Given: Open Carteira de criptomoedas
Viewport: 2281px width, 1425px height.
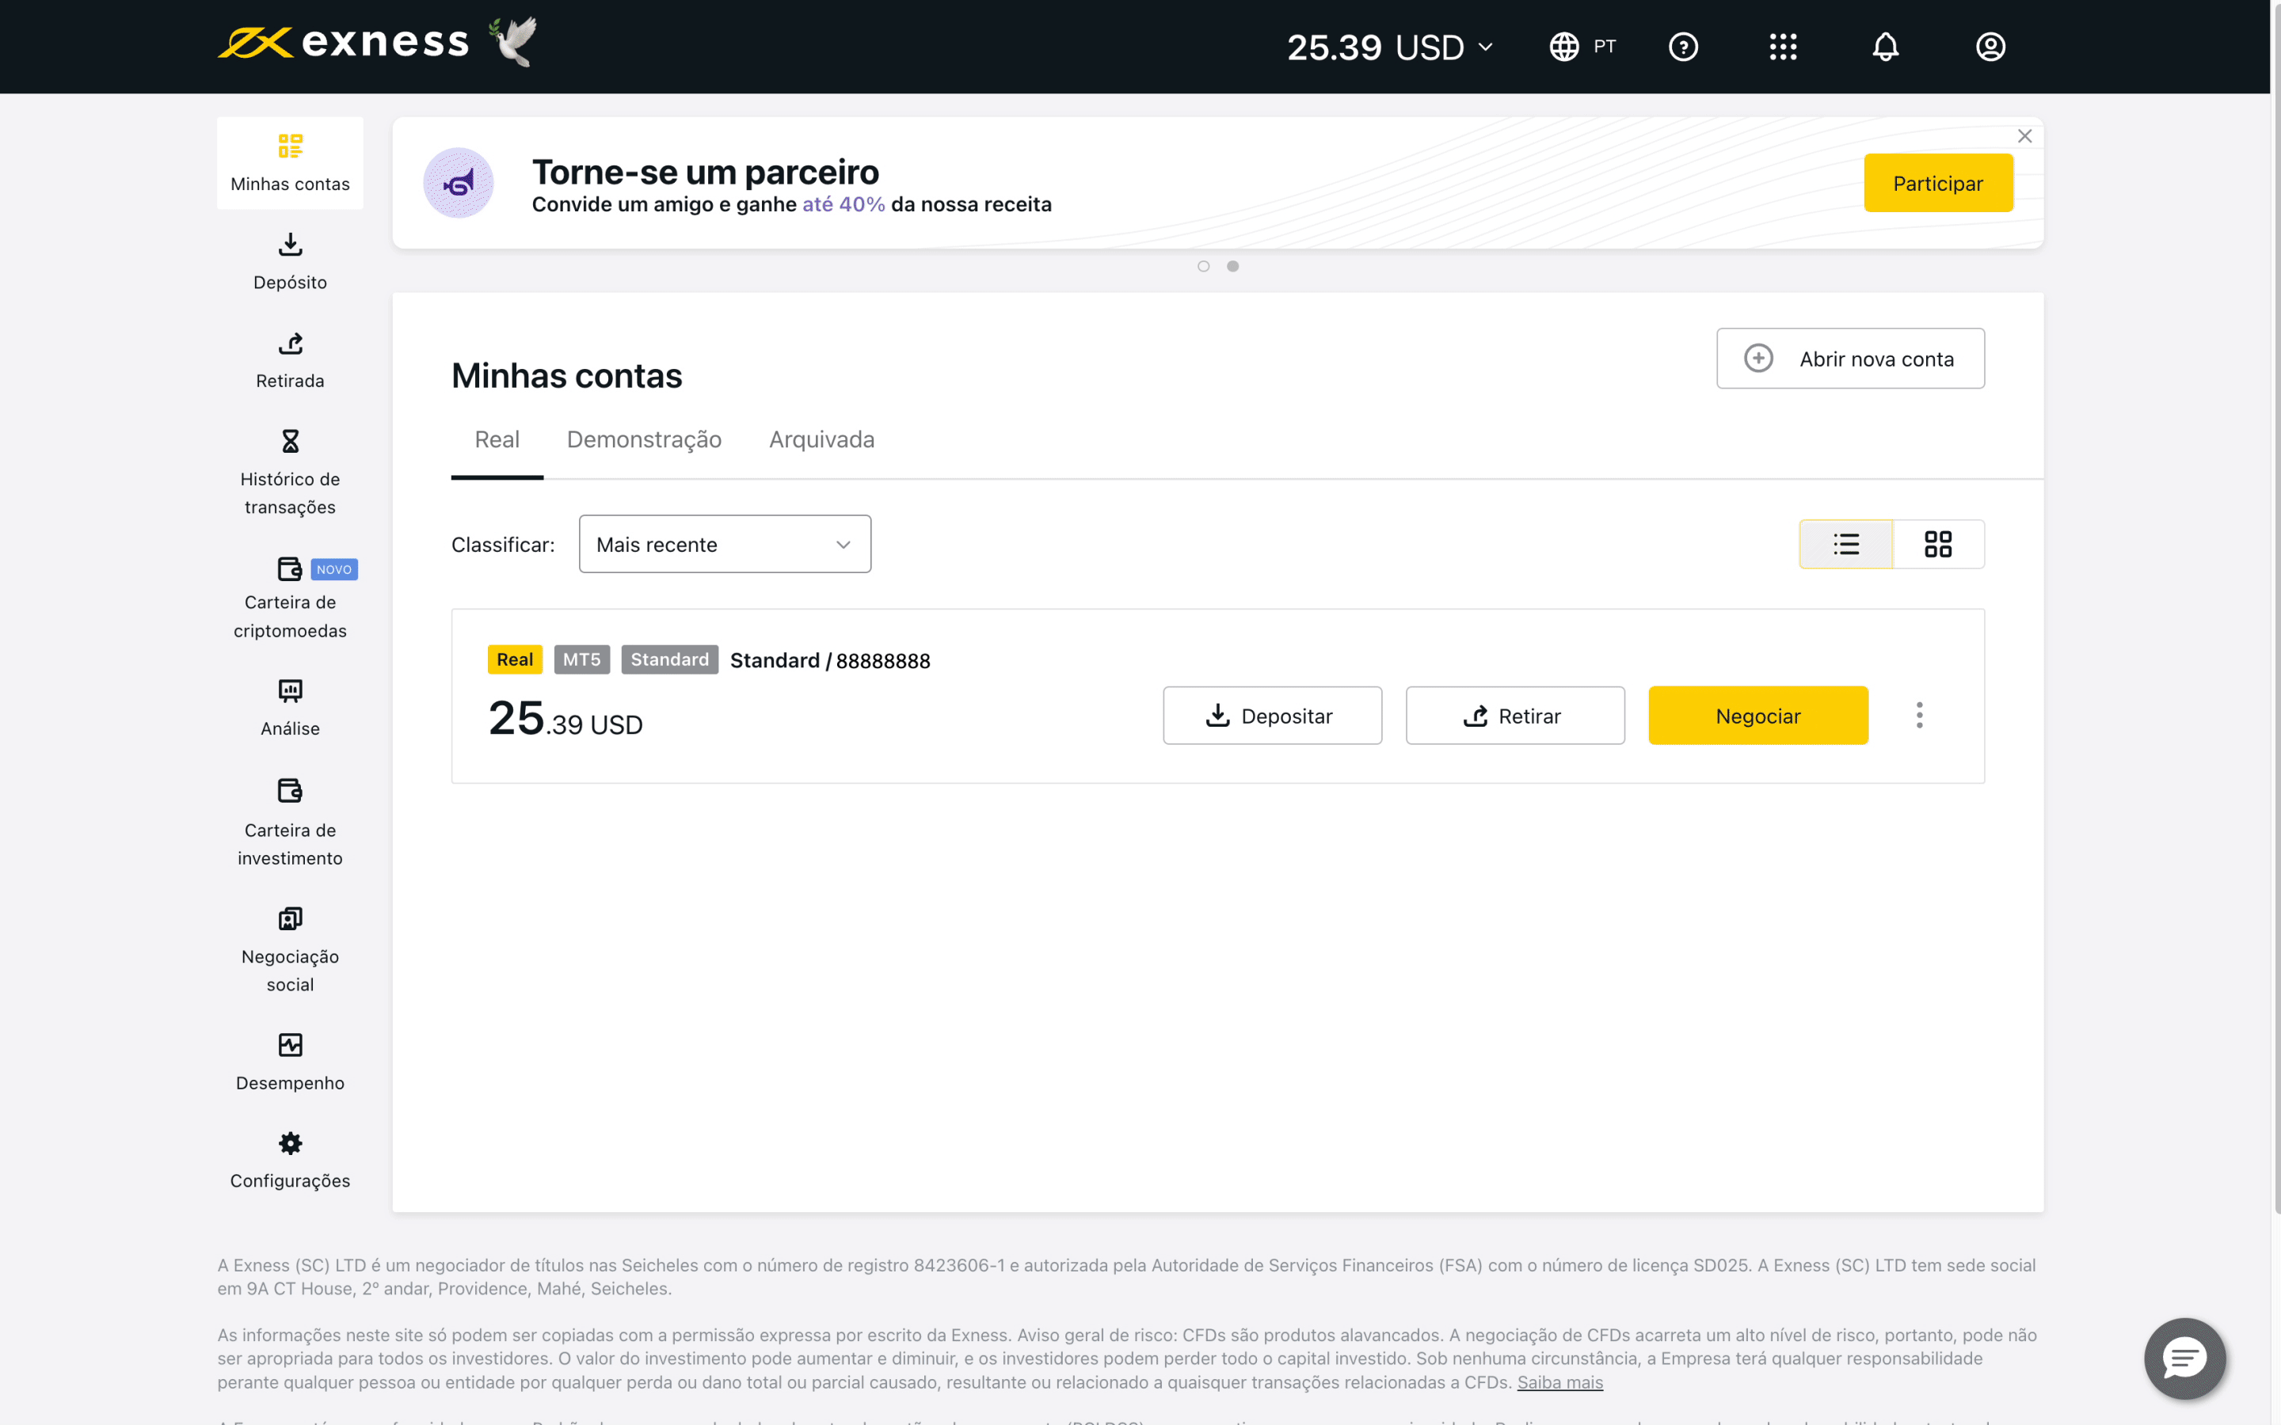Looking at the screenshot, I should point(291,598).
